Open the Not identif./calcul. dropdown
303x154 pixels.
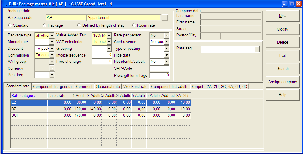(166, 62)
